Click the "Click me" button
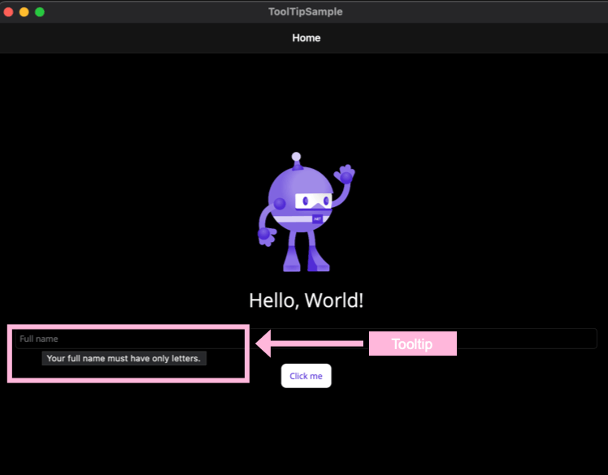 click(x=306, y=376)
